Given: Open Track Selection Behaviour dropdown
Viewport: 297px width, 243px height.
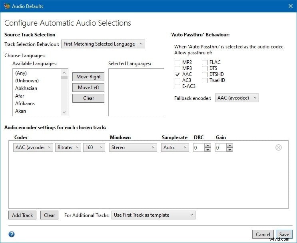Looking at the screenshot, I should (103, 44).
